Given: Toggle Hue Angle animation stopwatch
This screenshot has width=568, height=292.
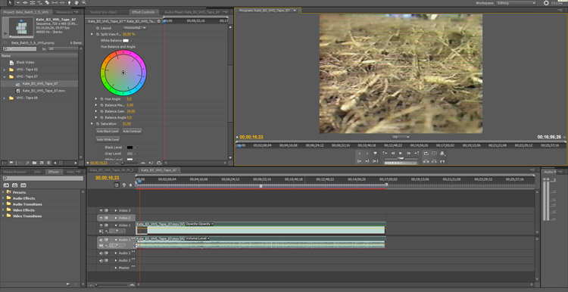Looking at the screenshot, I should coord(101,99).
